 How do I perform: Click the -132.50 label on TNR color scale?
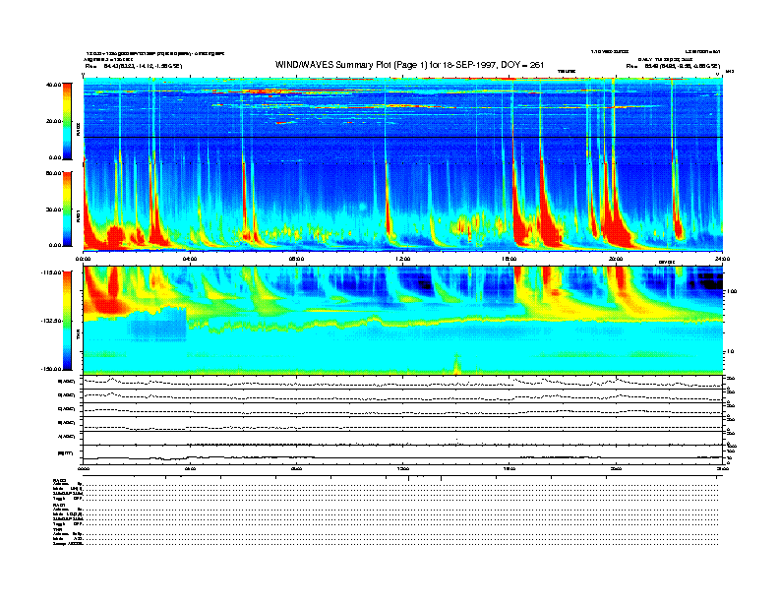click(51, 321)
